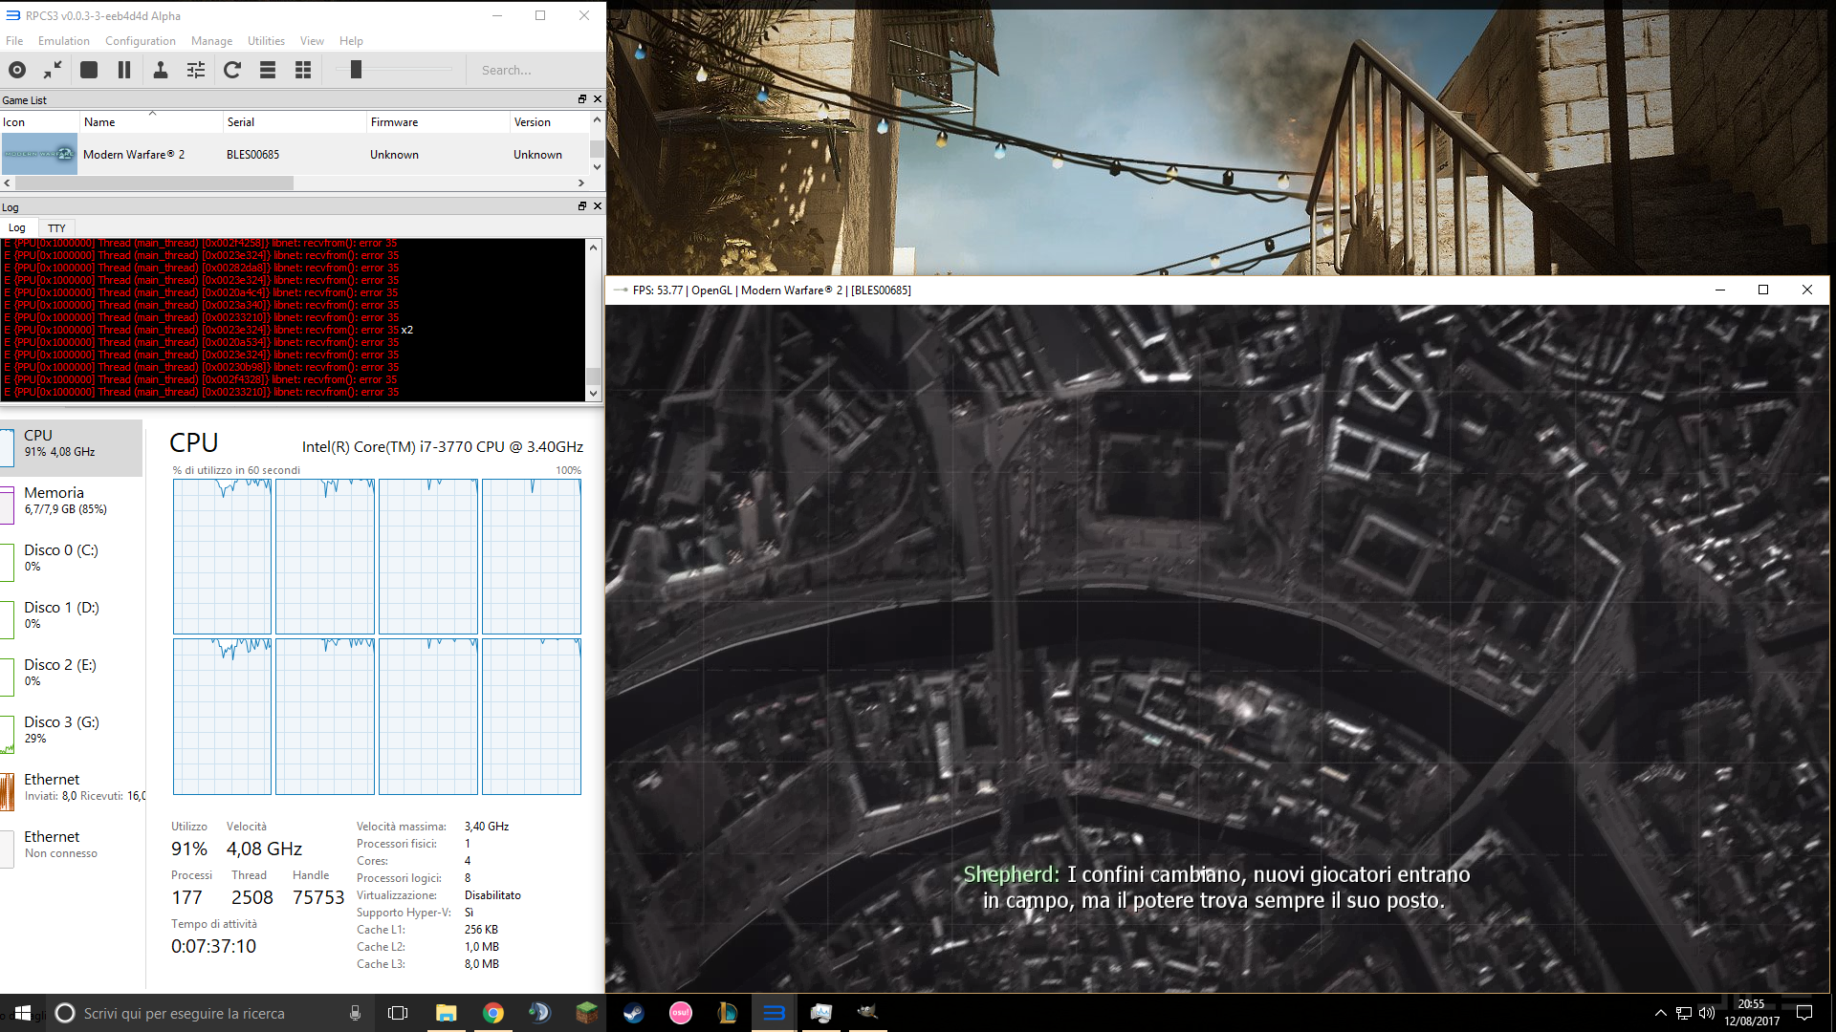
Task: Open the Emulation menu
Action: click(x=64, y=41)
